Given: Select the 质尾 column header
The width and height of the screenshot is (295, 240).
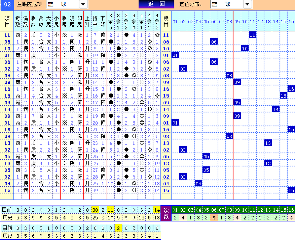Looking at the screenshot, I should pos(64,21).
